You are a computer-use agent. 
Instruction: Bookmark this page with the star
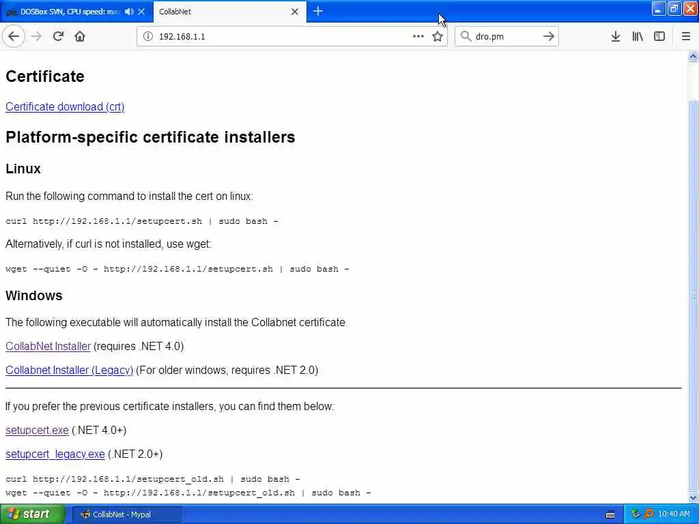438,37
